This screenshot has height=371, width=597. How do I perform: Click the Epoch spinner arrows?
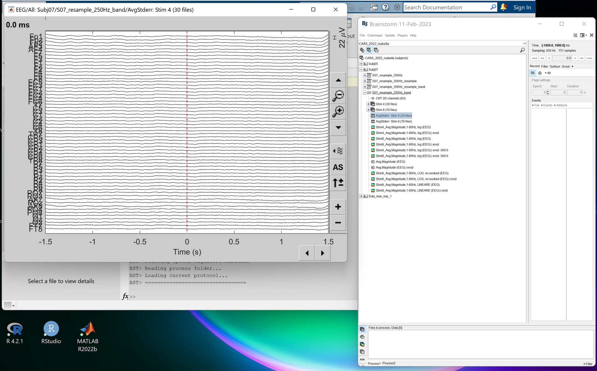[548, 92]
